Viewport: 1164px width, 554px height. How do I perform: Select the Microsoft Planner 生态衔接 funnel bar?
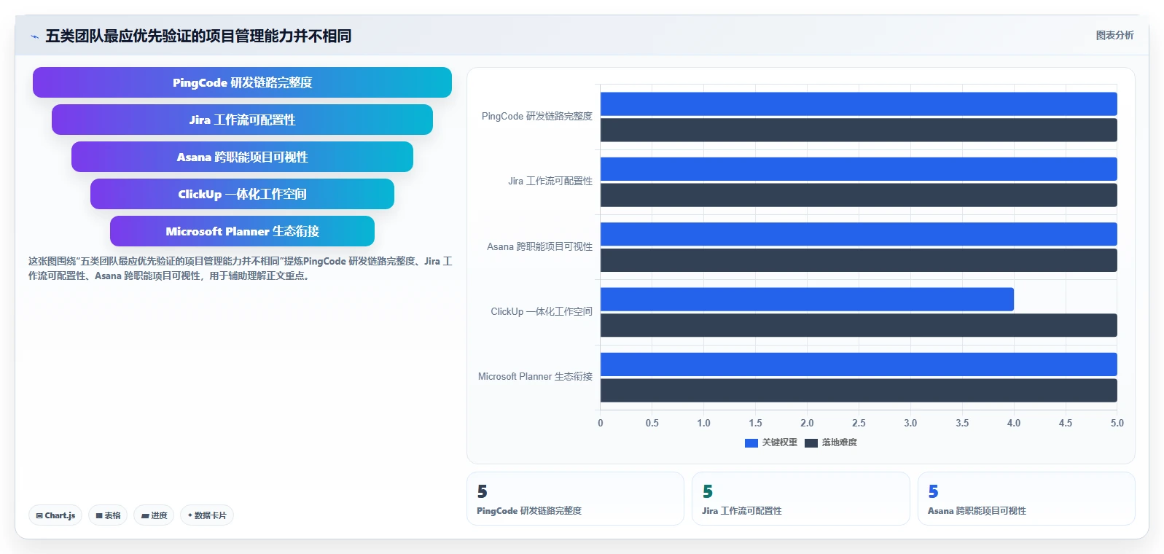click(242, 231)
